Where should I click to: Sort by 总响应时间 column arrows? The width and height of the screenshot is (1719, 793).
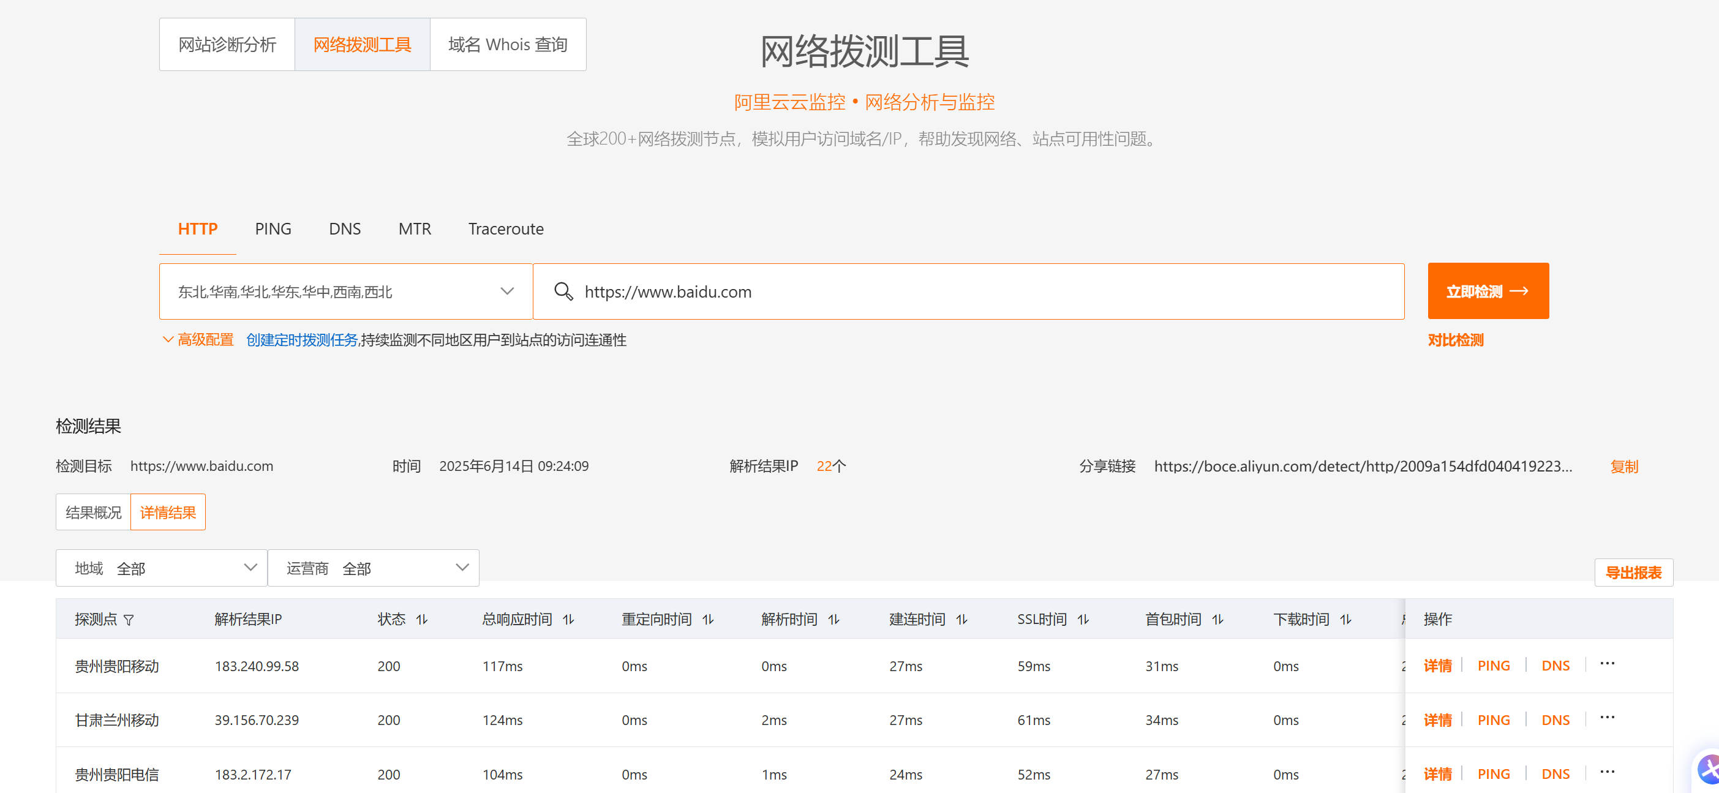[x=568, y=620]
